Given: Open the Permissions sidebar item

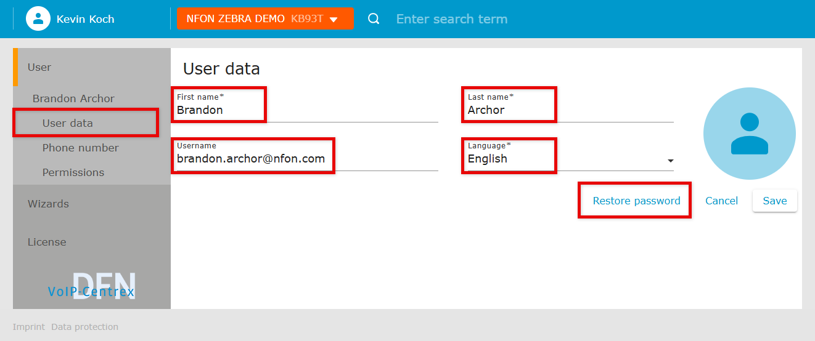Looking at the screenshot, I should click(x=73, y=172).
